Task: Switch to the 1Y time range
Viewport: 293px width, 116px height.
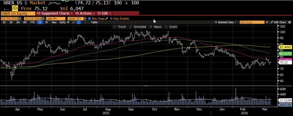Action: (x=40, y=22)
